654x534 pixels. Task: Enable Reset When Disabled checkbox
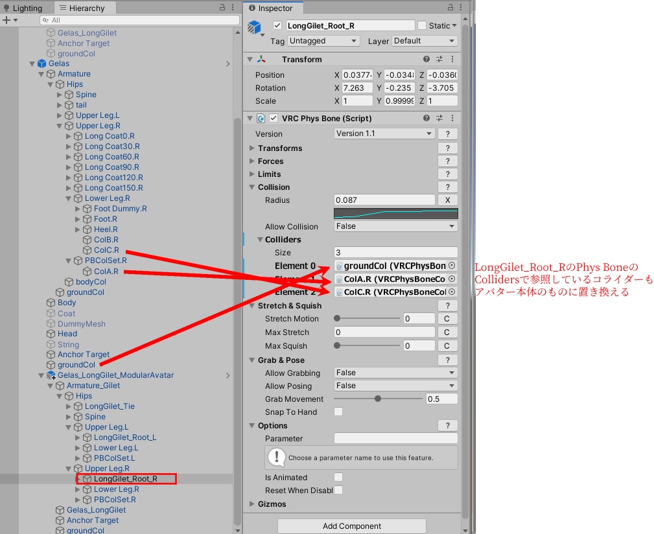(x=338, y=490)
